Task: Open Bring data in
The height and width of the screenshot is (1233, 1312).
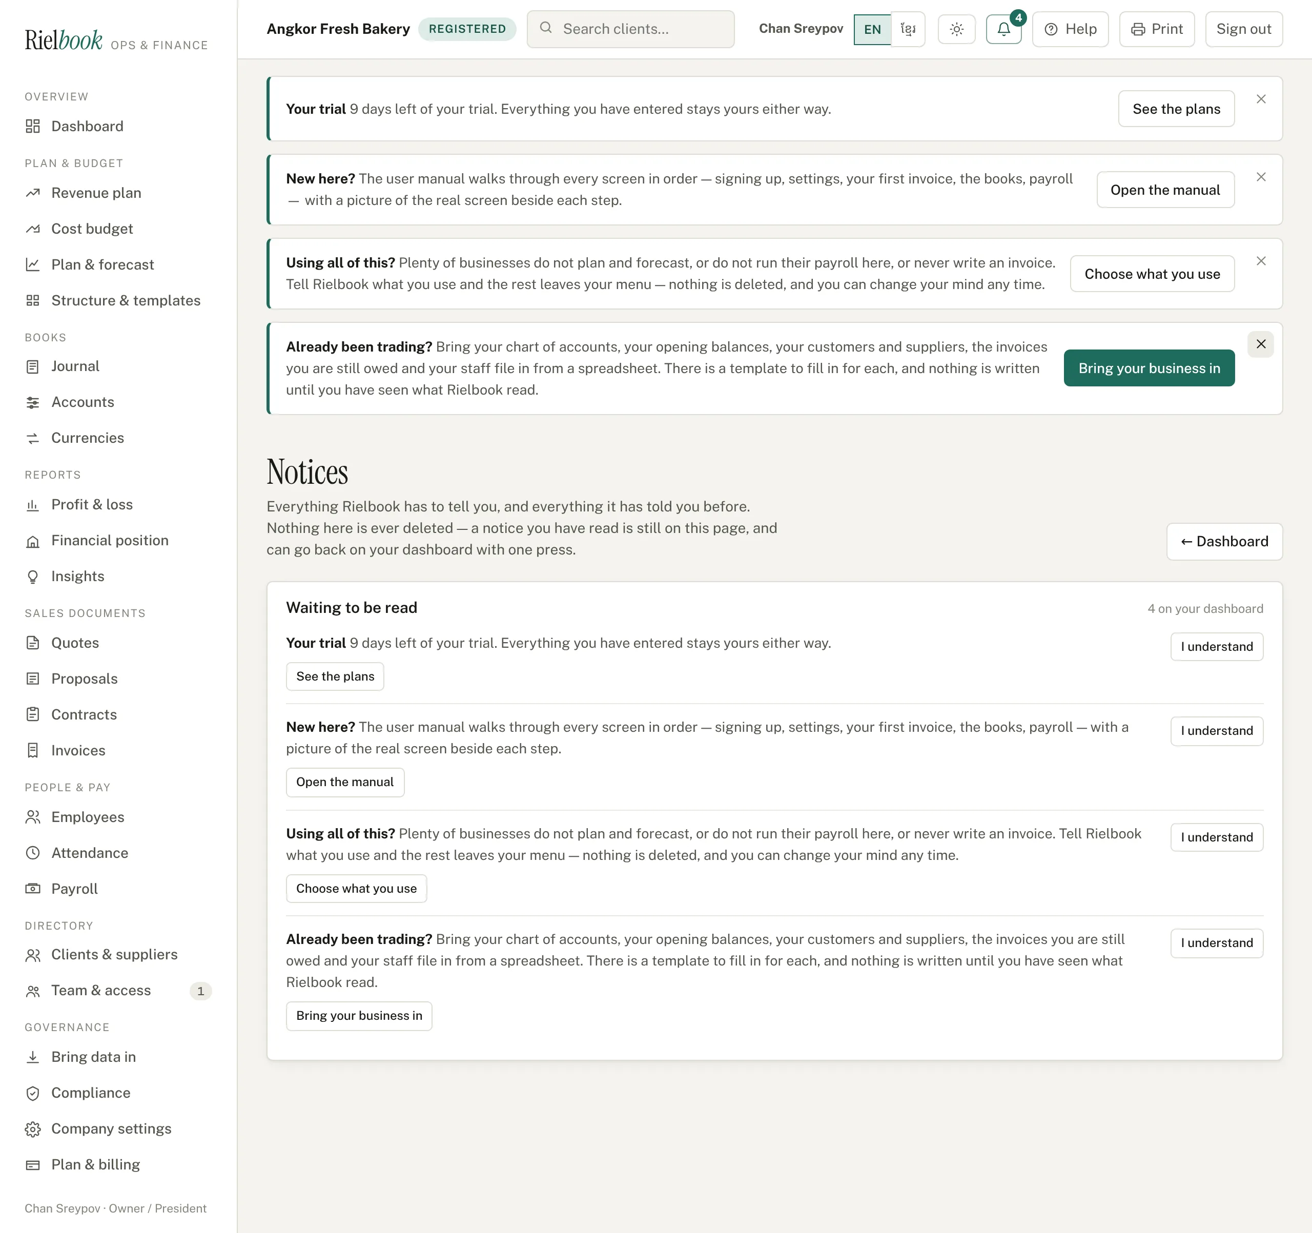Action: (118, 1057)
